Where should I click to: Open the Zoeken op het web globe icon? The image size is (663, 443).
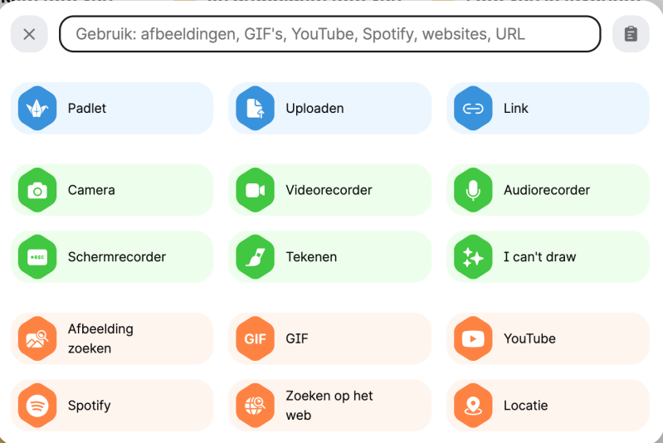pyautogui.click(x=255, y=406)
